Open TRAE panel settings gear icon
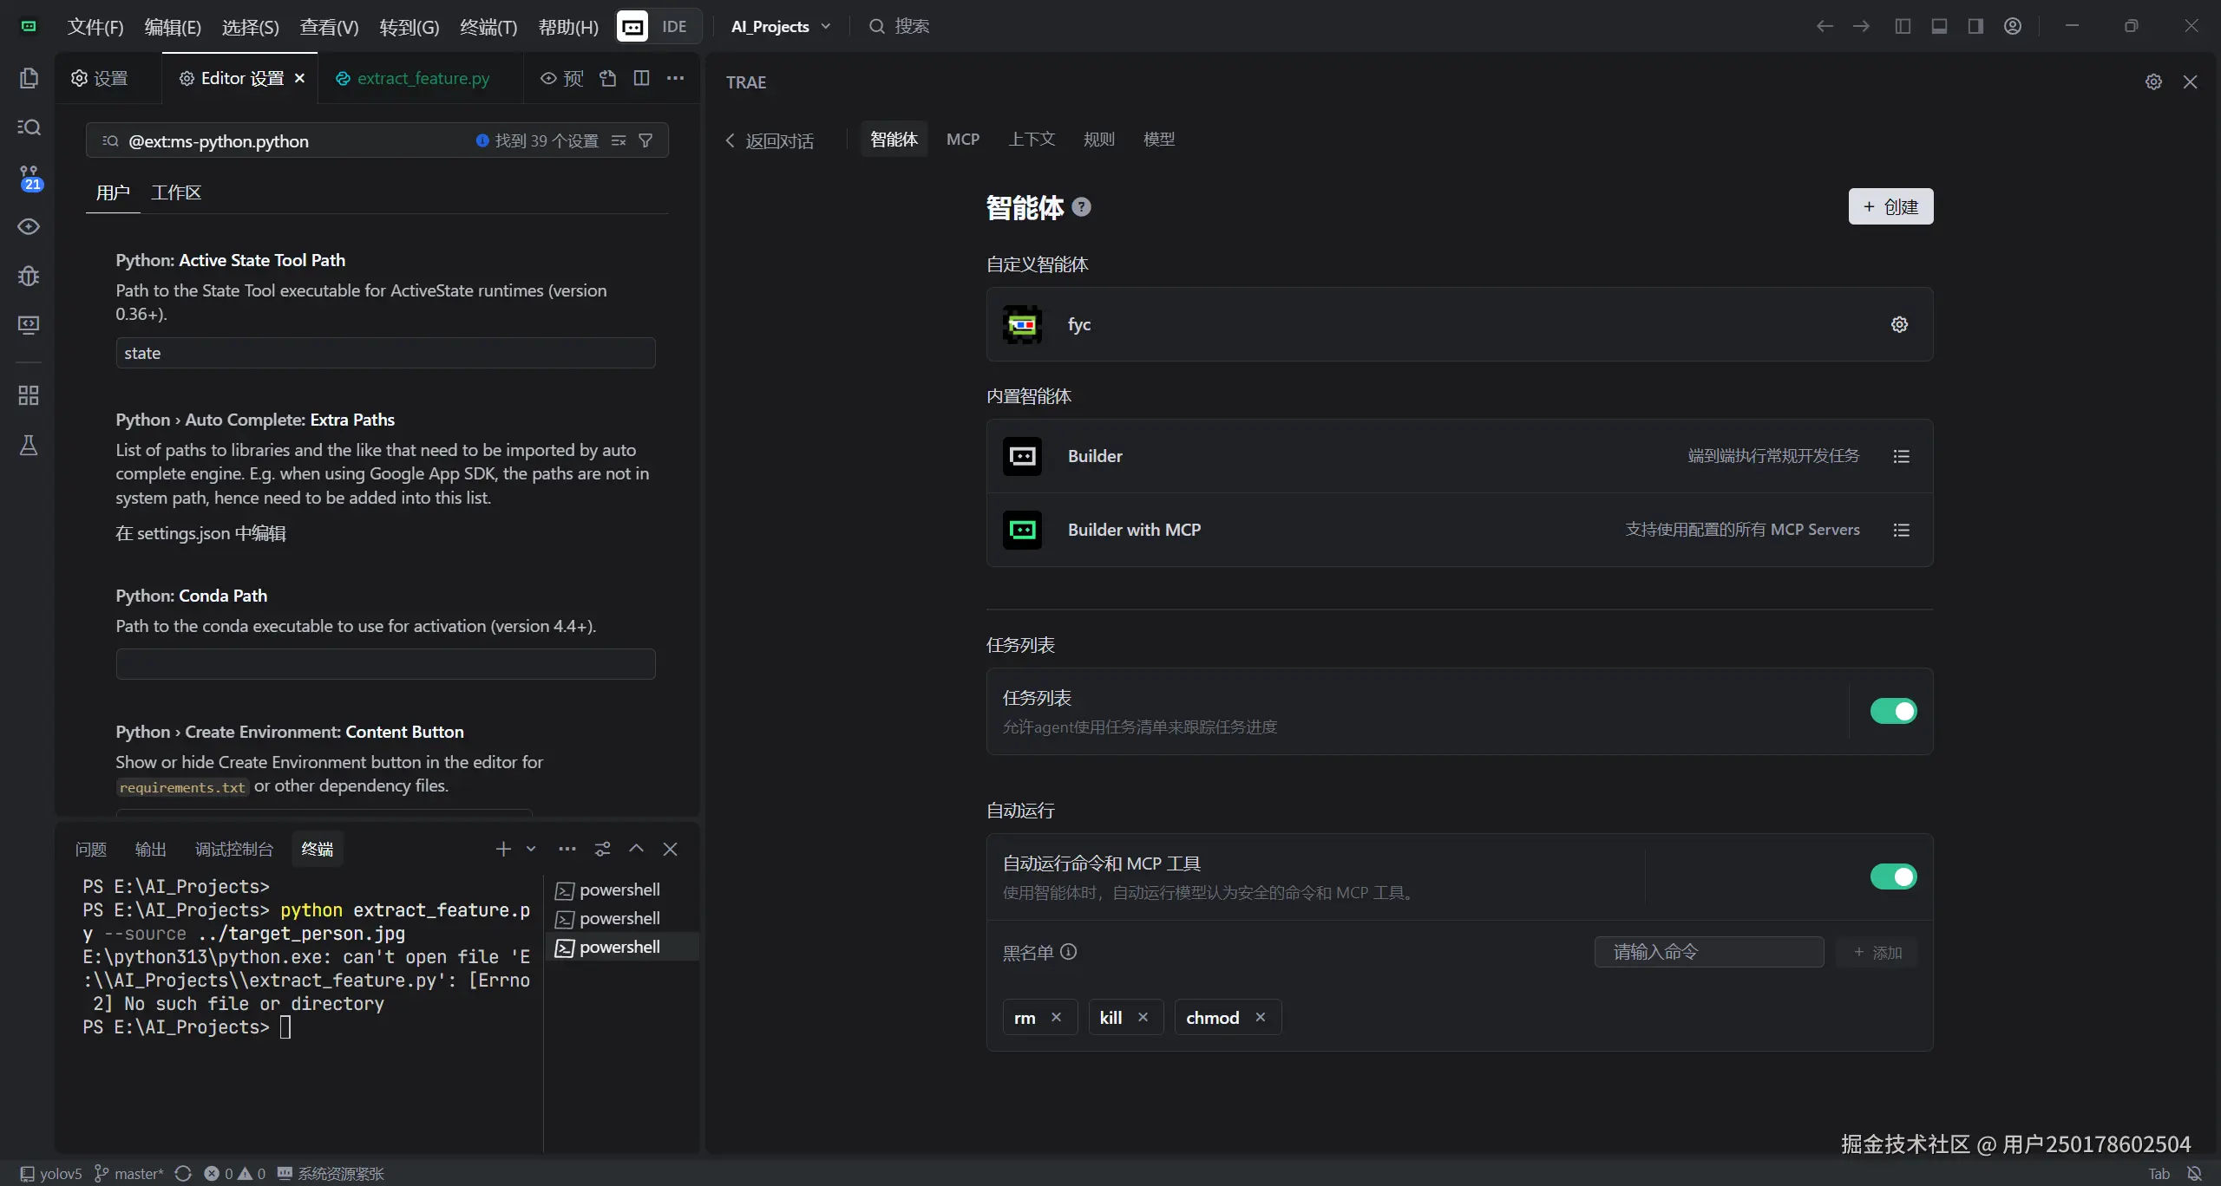This screenshot has width=2221, height=1186. 2153,81
